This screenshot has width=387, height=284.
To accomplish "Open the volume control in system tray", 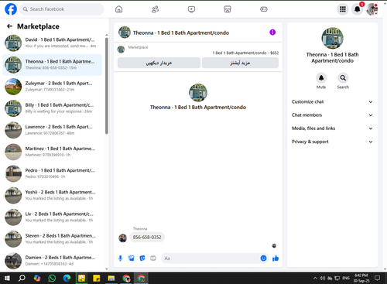I will coord(322,278).
